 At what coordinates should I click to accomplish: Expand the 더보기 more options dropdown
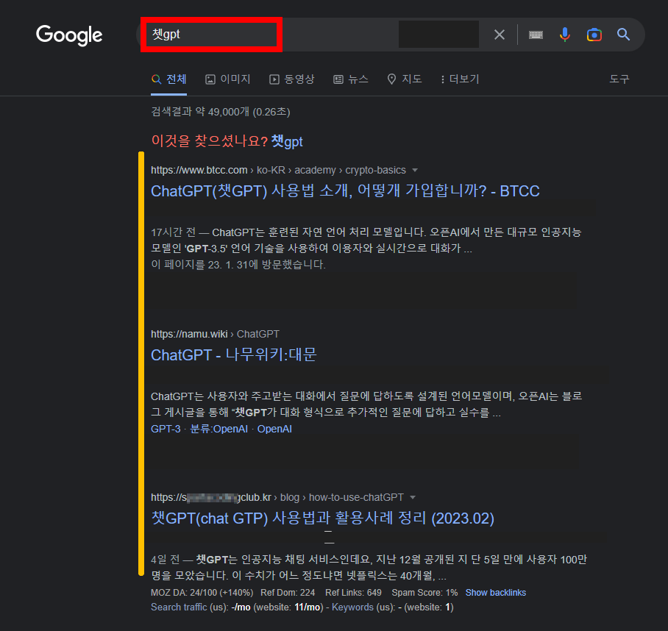pyautogui.click(x=459, y=79)
